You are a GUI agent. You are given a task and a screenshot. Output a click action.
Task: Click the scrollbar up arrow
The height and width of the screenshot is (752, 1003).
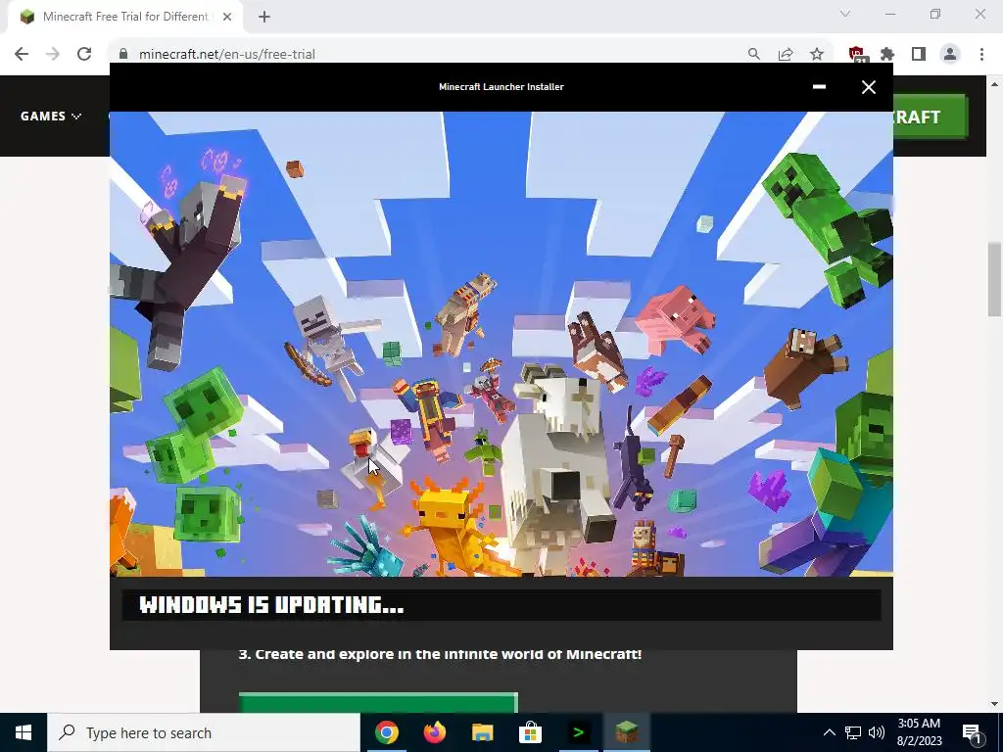pos(994,84)
